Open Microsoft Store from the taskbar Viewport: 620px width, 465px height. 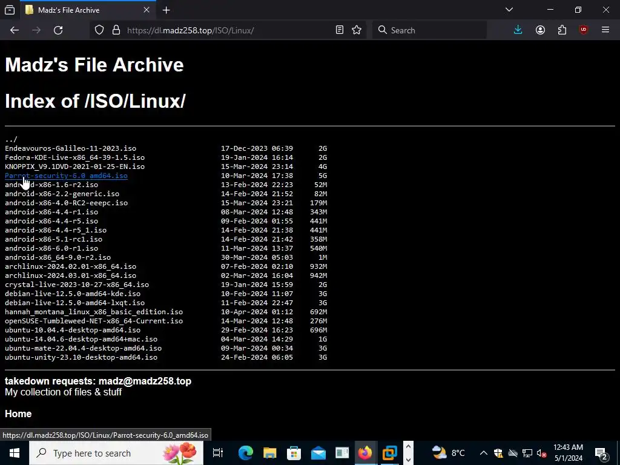[294, 453]
